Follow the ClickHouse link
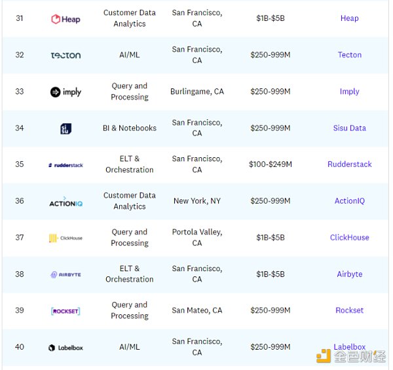 pyautogui.click(x=349, y=238)
